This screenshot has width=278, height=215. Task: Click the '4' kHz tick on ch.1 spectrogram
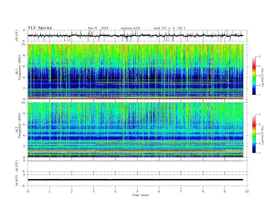(x=24, y=77)
